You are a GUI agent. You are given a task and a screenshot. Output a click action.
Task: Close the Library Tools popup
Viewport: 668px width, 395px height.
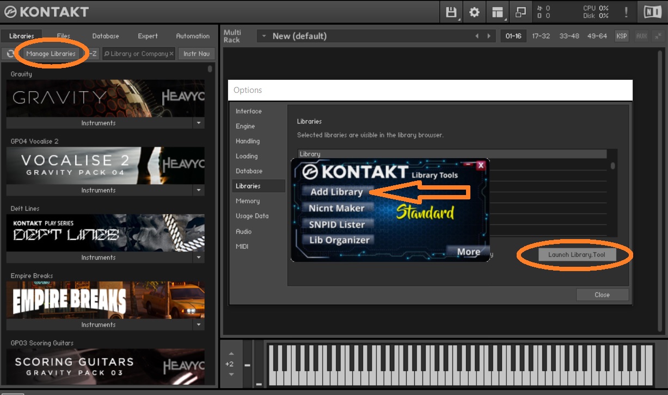pos(481,165)
